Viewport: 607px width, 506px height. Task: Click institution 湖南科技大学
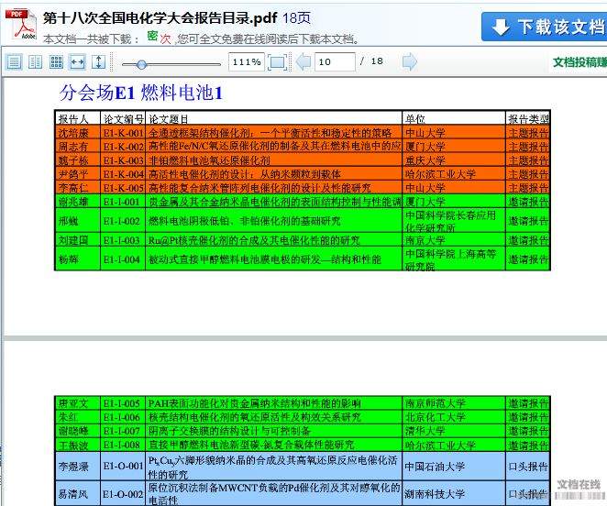[435, 494]
